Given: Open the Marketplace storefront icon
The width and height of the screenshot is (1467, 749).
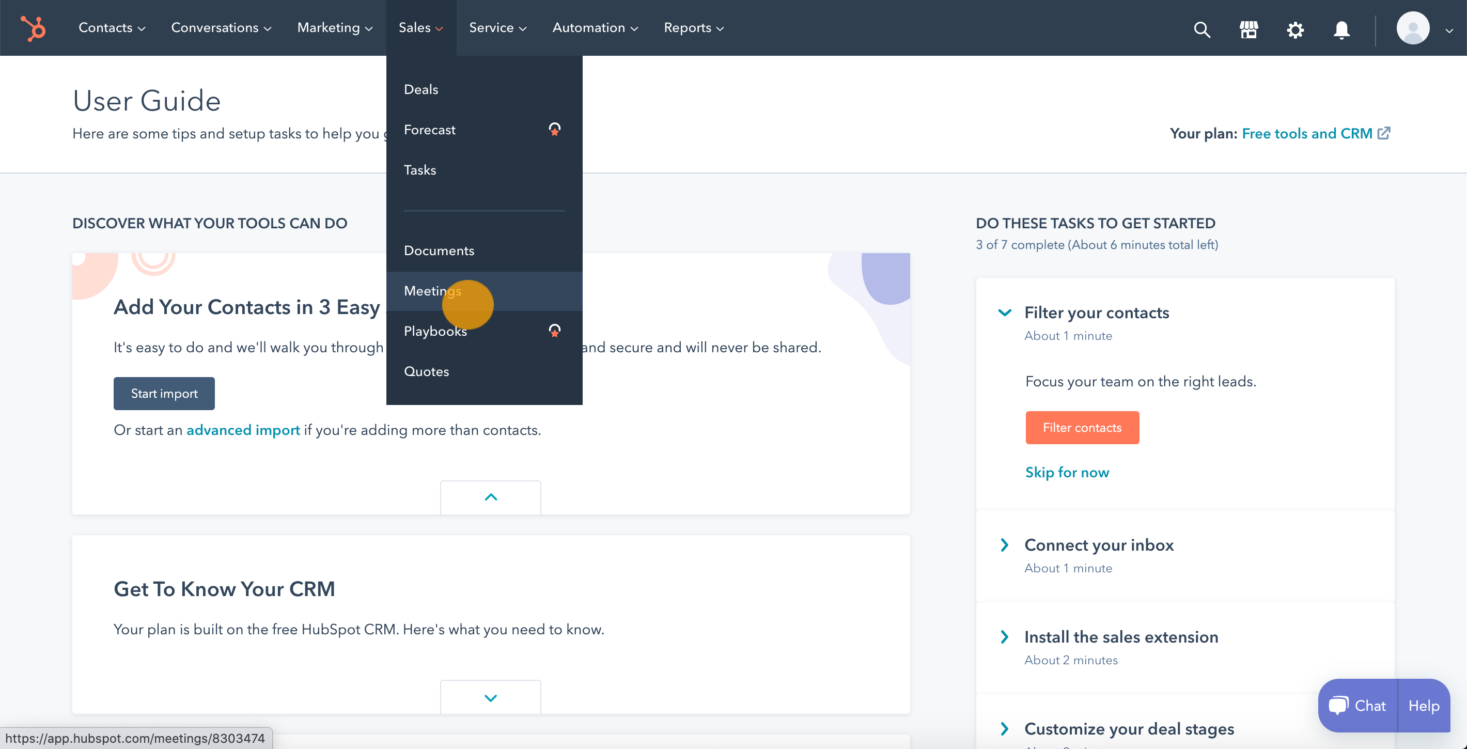Looking at the screenshot, I should point(1248,29).
